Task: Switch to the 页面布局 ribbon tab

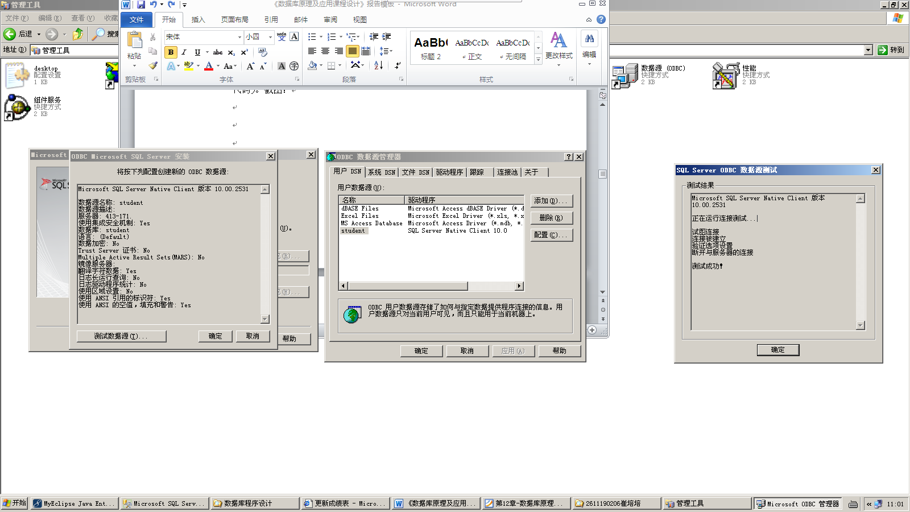Action: point(234,19)
